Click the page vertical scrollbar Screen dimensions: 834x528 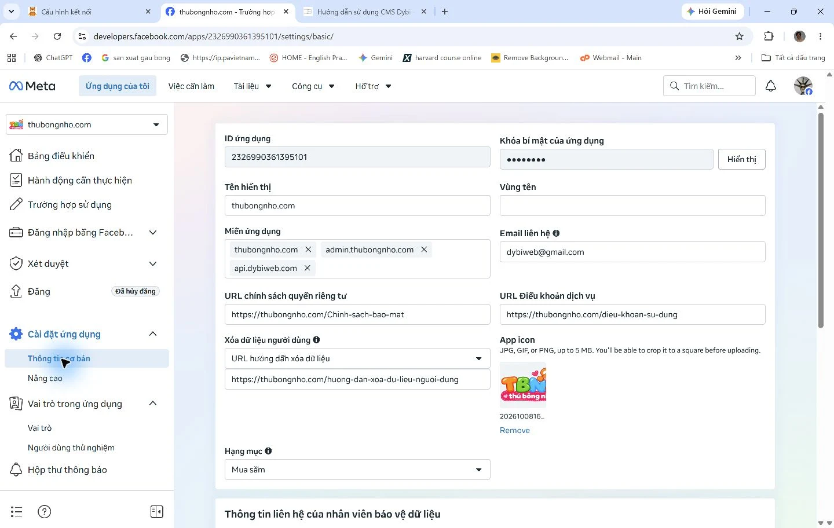[821, 221]
